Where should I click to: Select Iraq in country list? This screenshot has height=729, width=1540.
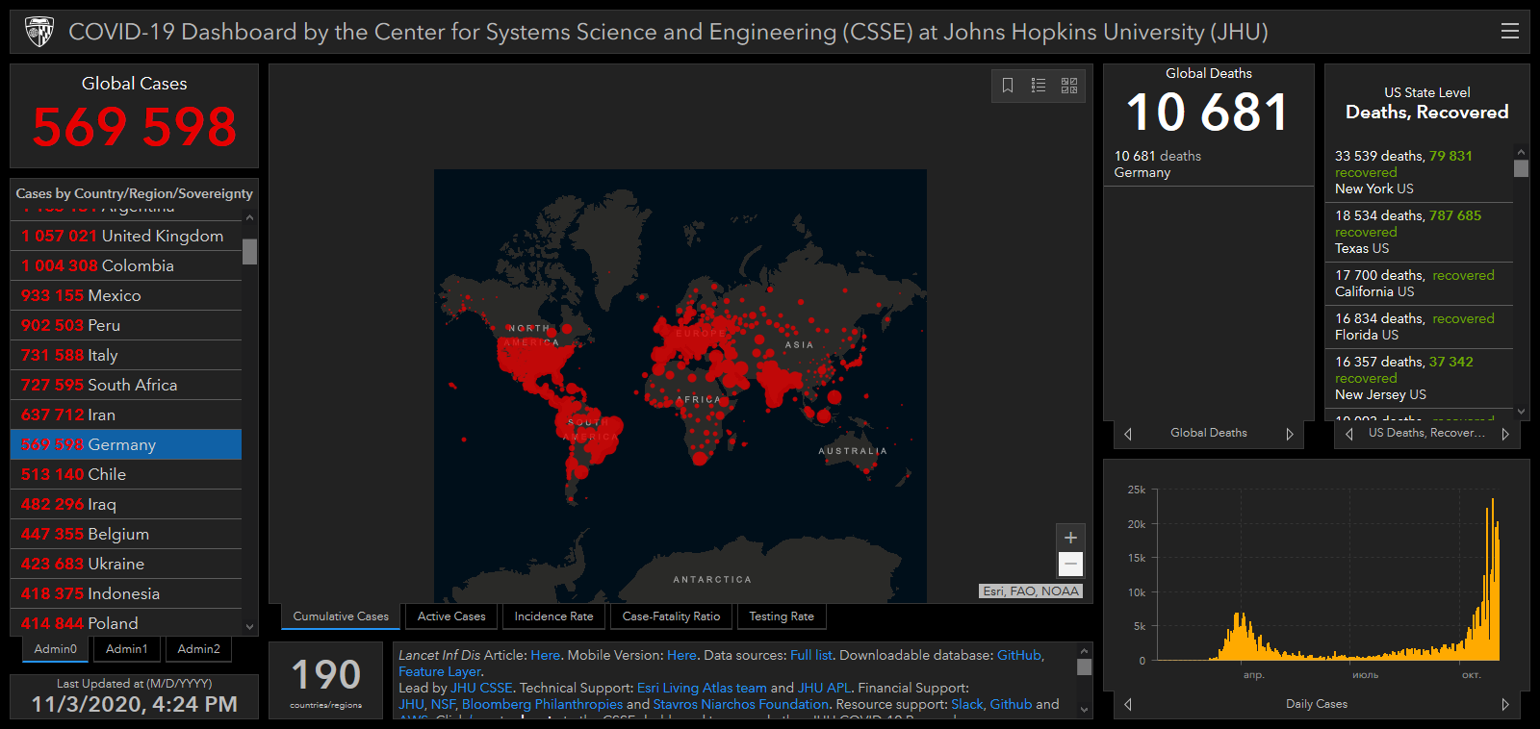tap(126, 504)
